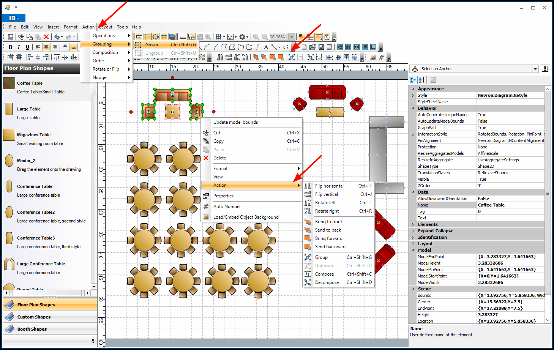The height and width of the screenshot is (350, 554).
Task: Toggle Underline text formatting
Action: [27, 47]
